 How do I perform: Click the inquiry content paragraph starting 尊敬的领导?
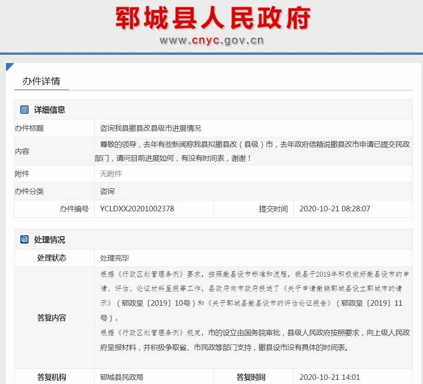pos(253,151)
